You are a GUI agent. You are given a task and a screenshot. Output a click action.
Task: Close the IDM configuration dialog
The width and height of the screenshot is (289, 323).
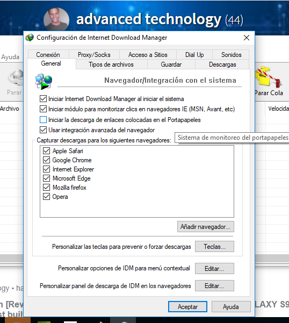247,38
